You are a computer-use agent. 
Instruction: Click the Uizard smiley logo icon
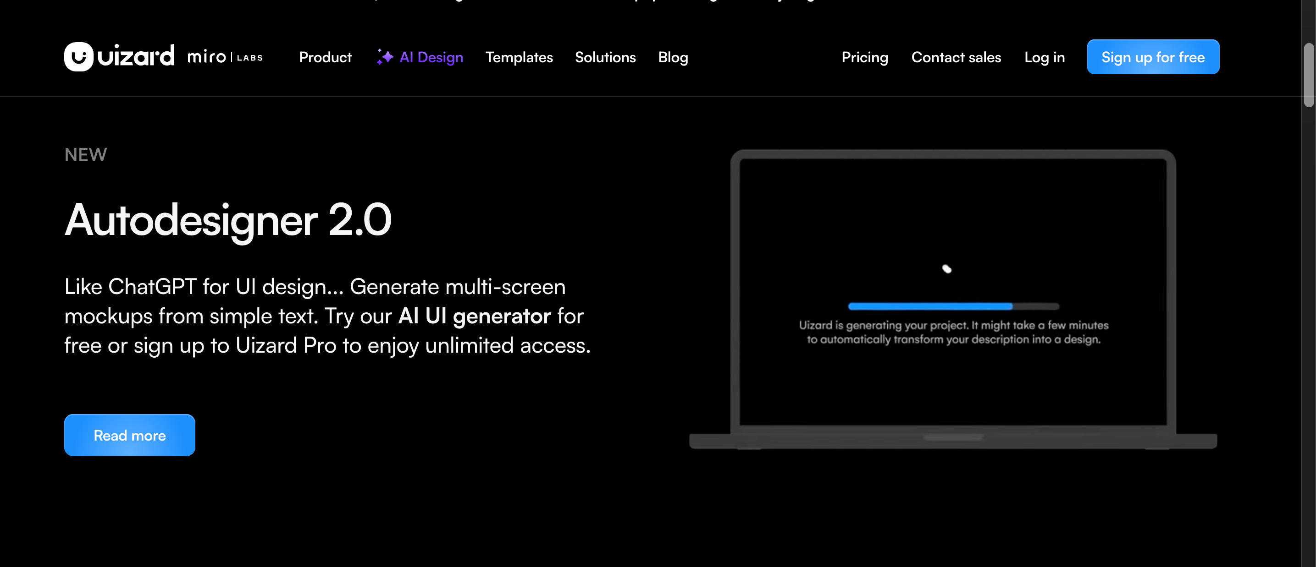[78, 57]
